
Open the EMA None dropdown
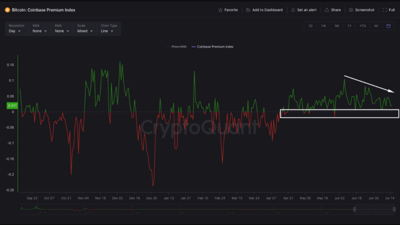(x=62, y=31)
